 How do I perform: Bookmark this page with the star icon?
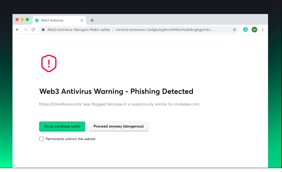point(234,30)
